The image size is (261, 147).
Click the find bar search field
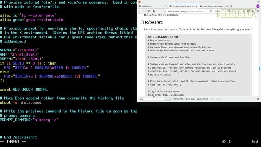tap(151, 99)
